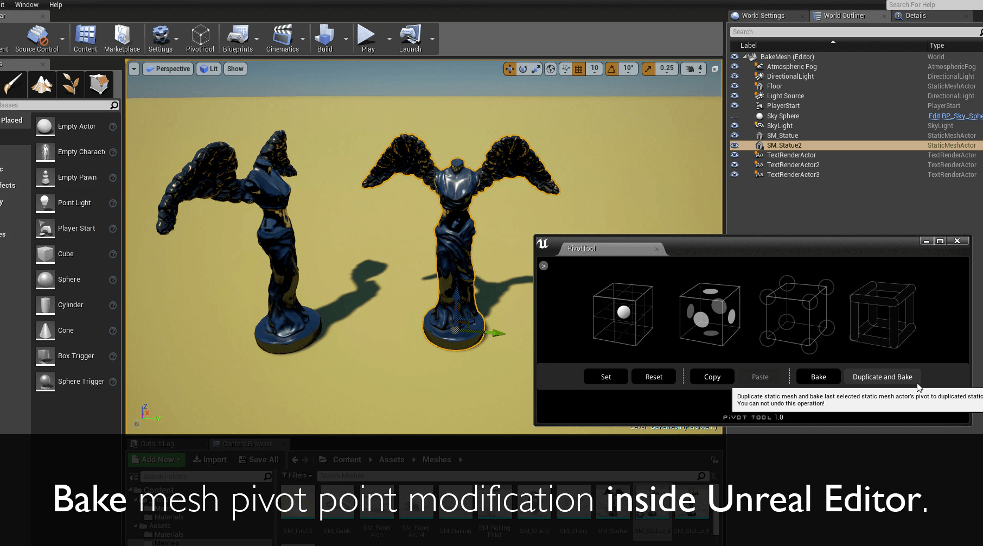Screen dimensions: 983x546
Task: Maximize or restore the viewport icon
Action: pos(715,69)
